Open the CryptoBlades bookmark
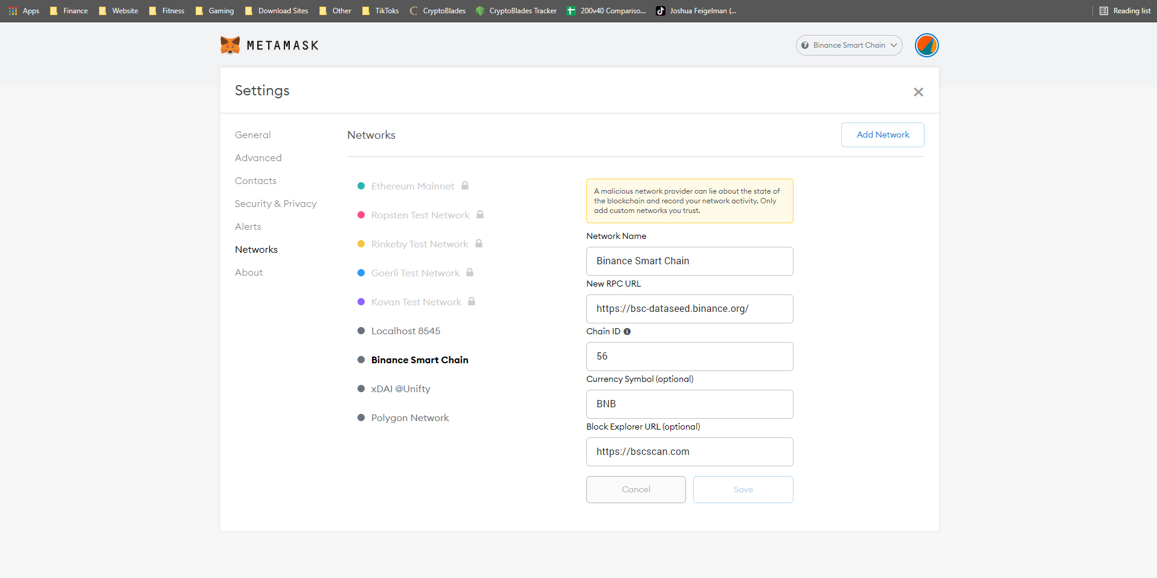The width and height of the screenshot is (1157, 578). 438,11
